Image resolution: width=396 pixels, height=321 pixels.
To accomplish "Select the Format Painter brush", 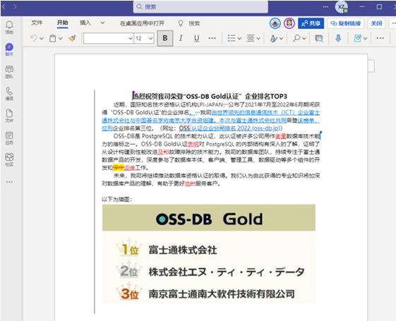I will point(72,38).
